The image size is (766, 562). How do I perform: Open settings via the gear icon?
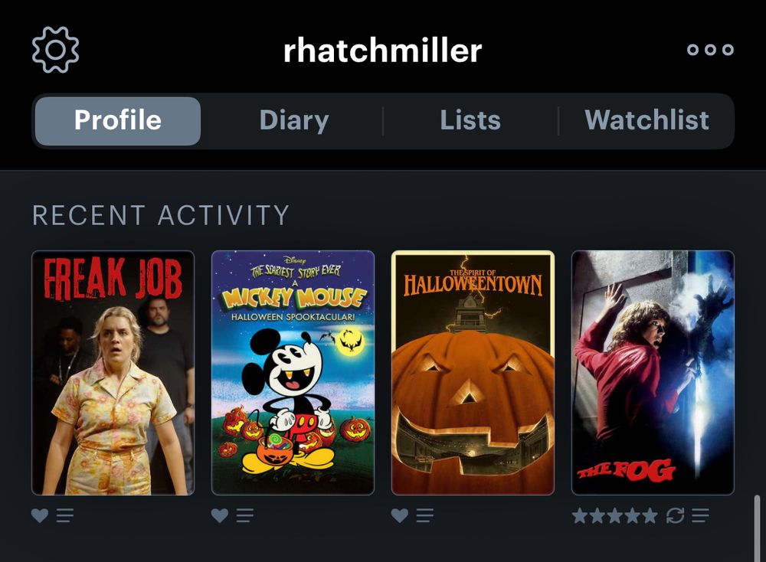[x=55, y=50]
